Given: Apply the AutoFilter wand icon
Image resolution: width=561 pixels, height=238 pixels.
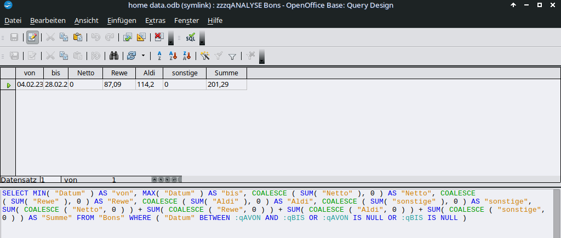Looking at the screenshot, I should pyautogui.click(x=205, y=56).
